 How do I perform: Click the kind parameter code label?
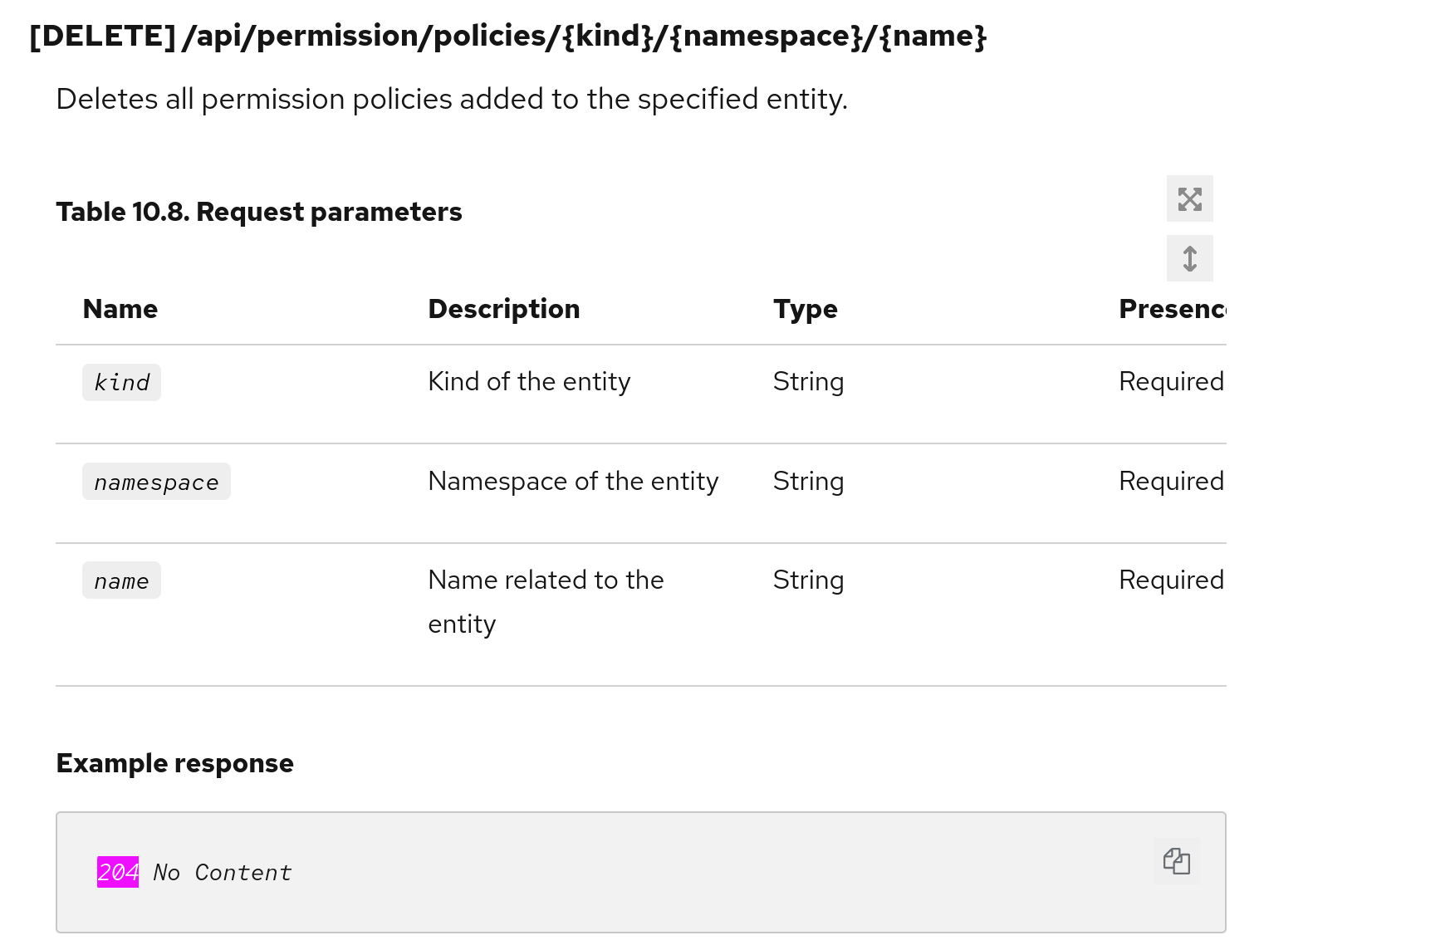point(121,383)
